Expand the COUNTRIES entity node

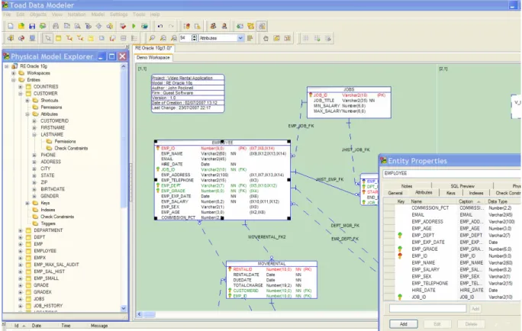tap(21, 86)
